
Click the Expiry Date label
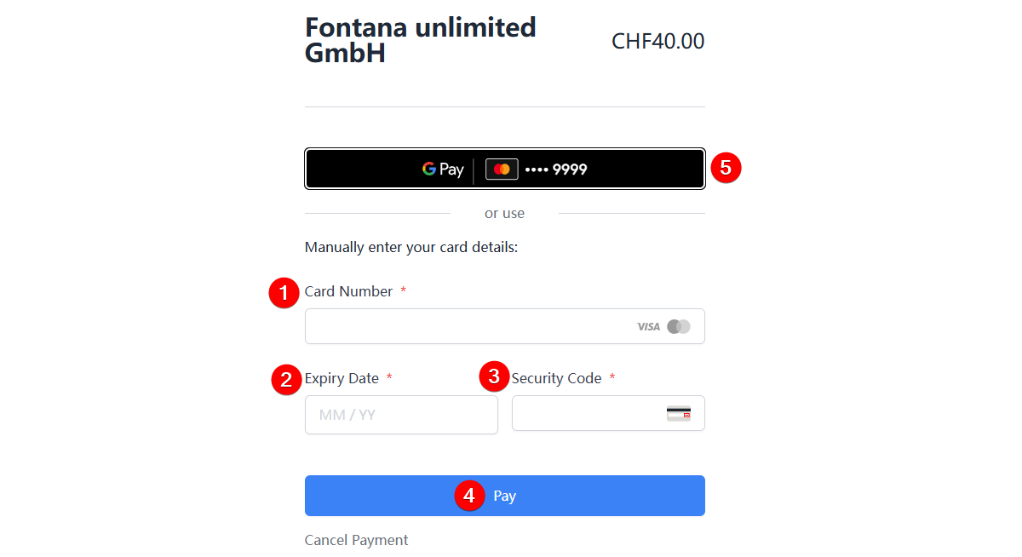pyautogui.click(x=342, y=378)
